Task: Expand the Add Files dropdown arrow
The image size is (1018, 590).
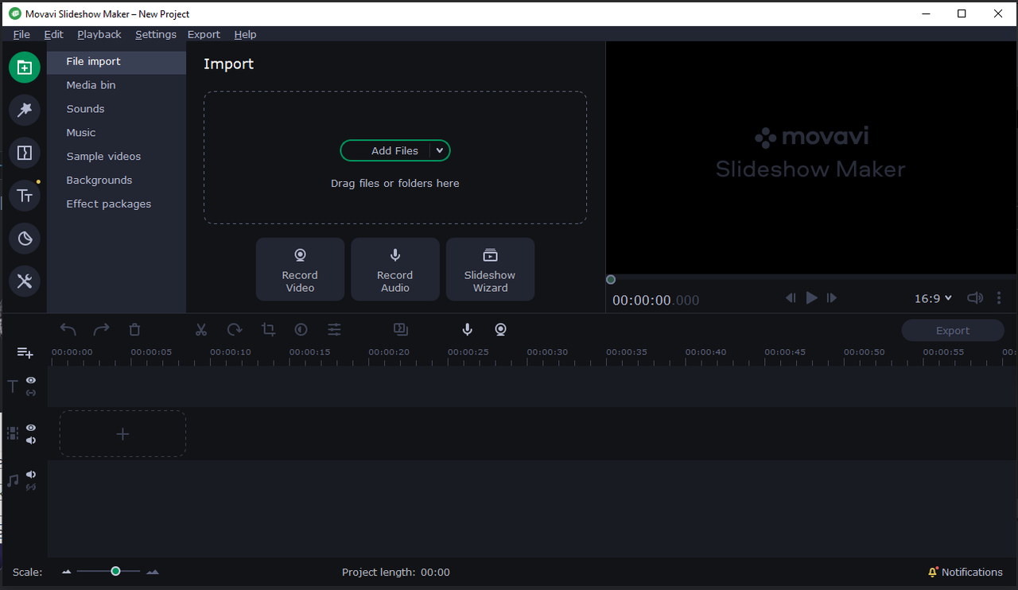Action: click(x=440, y=150)
